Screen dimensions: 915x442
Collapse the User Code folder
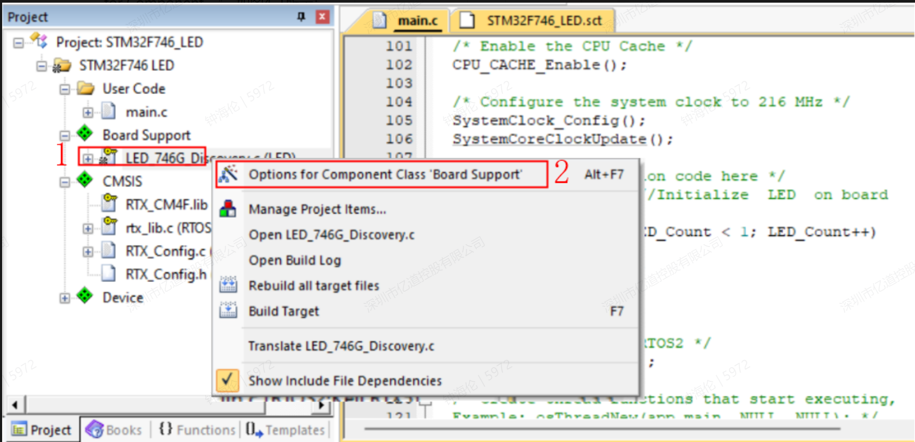click(x=65, y=89)
